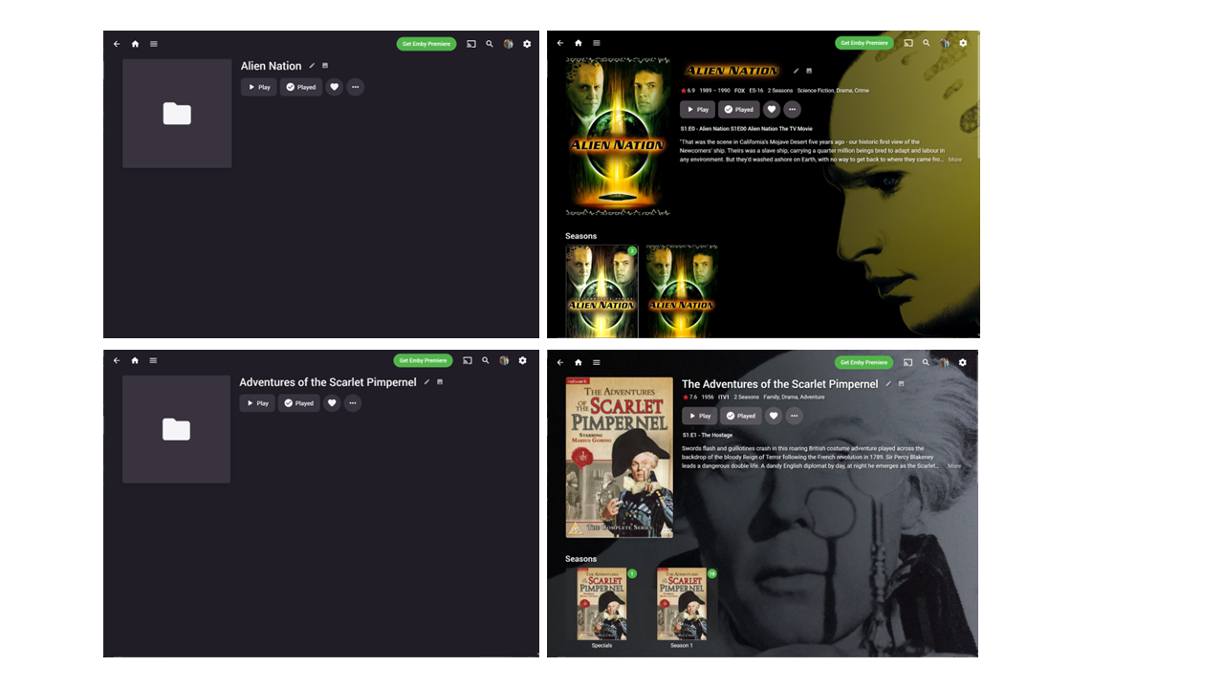Expand the Alien Nation overview with More

click(x=955, y=160)
